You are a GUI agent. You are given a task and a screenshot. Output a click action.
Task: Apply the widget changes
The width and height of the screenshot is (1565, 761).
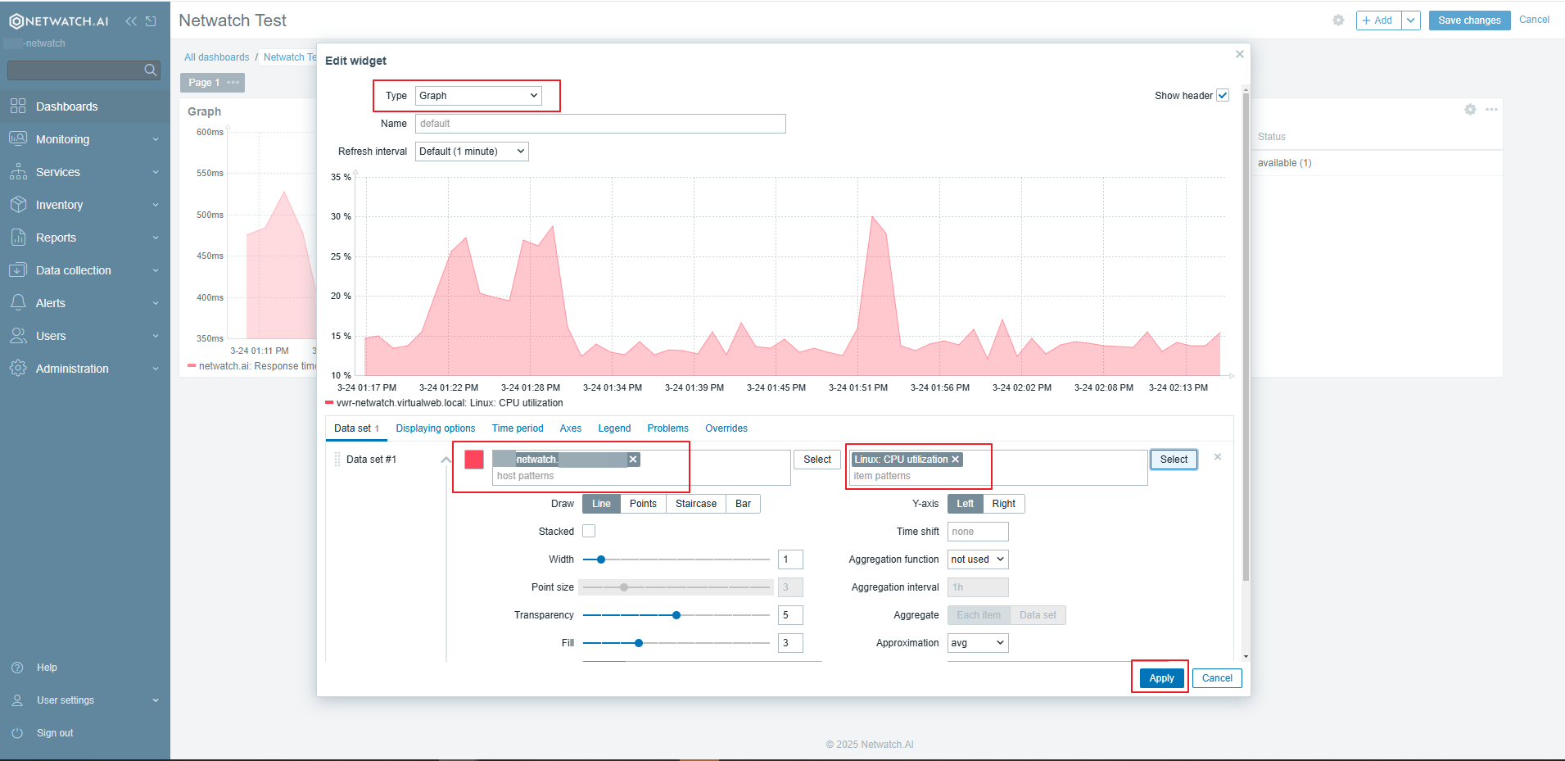(1160, 677)
